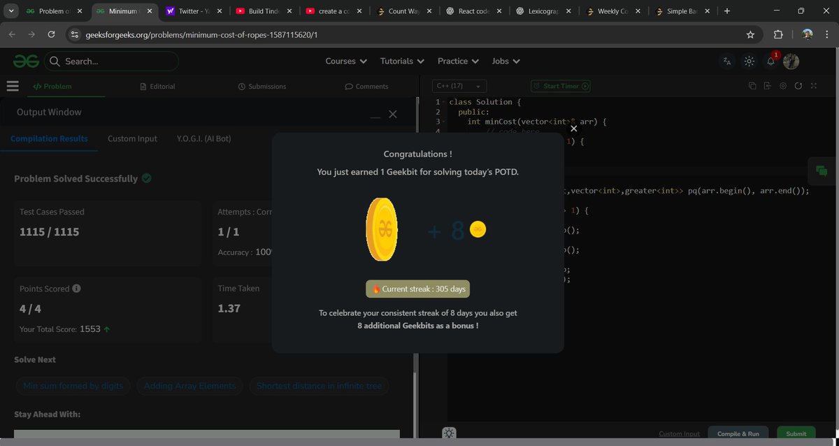The height and width of the screenshot is (446, 839).
Task: Open the notifications bell
Action: tap(770, 62)
